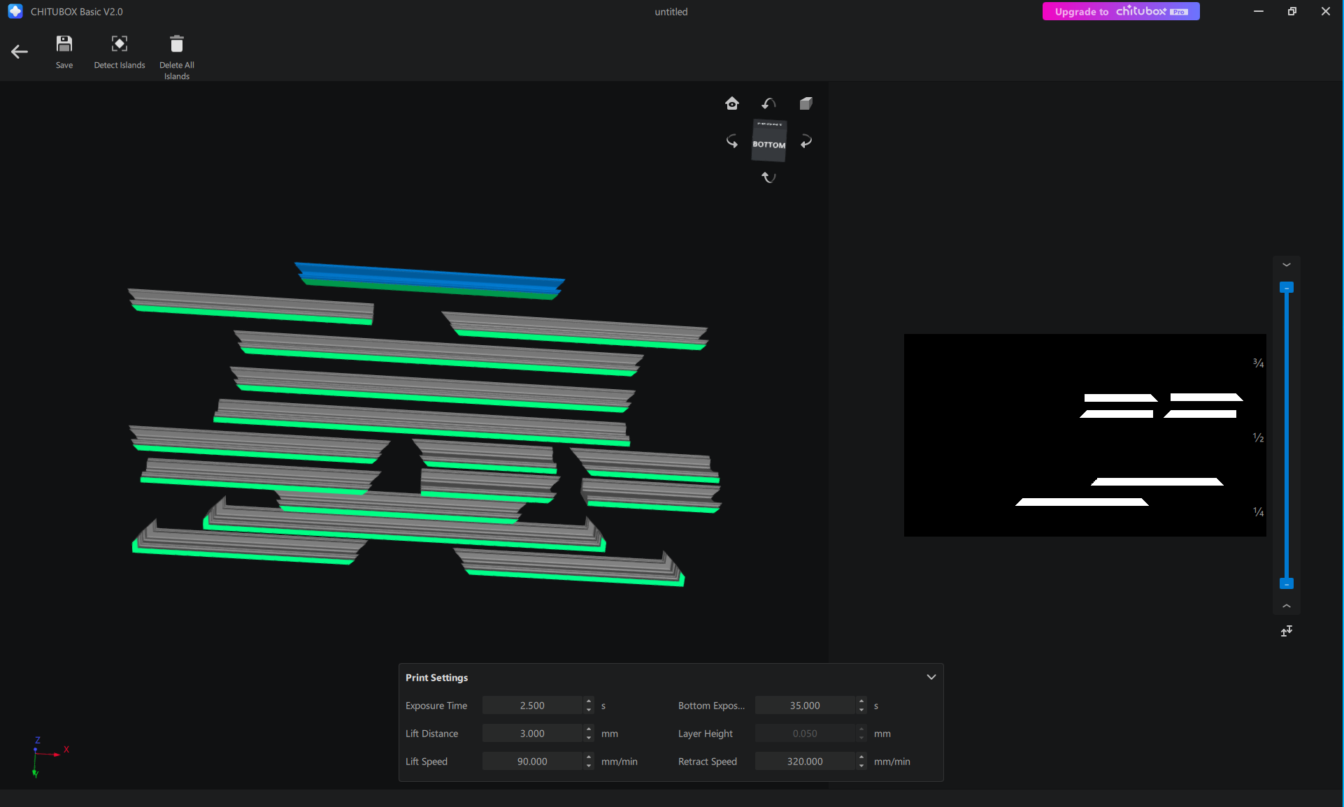Collapse the Print Settings panel
The height and width of the screenshot is (807, 1344).
(x=931, y=677)
